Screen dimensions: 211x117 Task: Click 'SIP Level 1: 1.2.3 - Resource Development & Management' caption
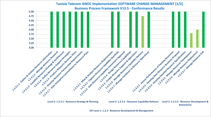point(121,111)
